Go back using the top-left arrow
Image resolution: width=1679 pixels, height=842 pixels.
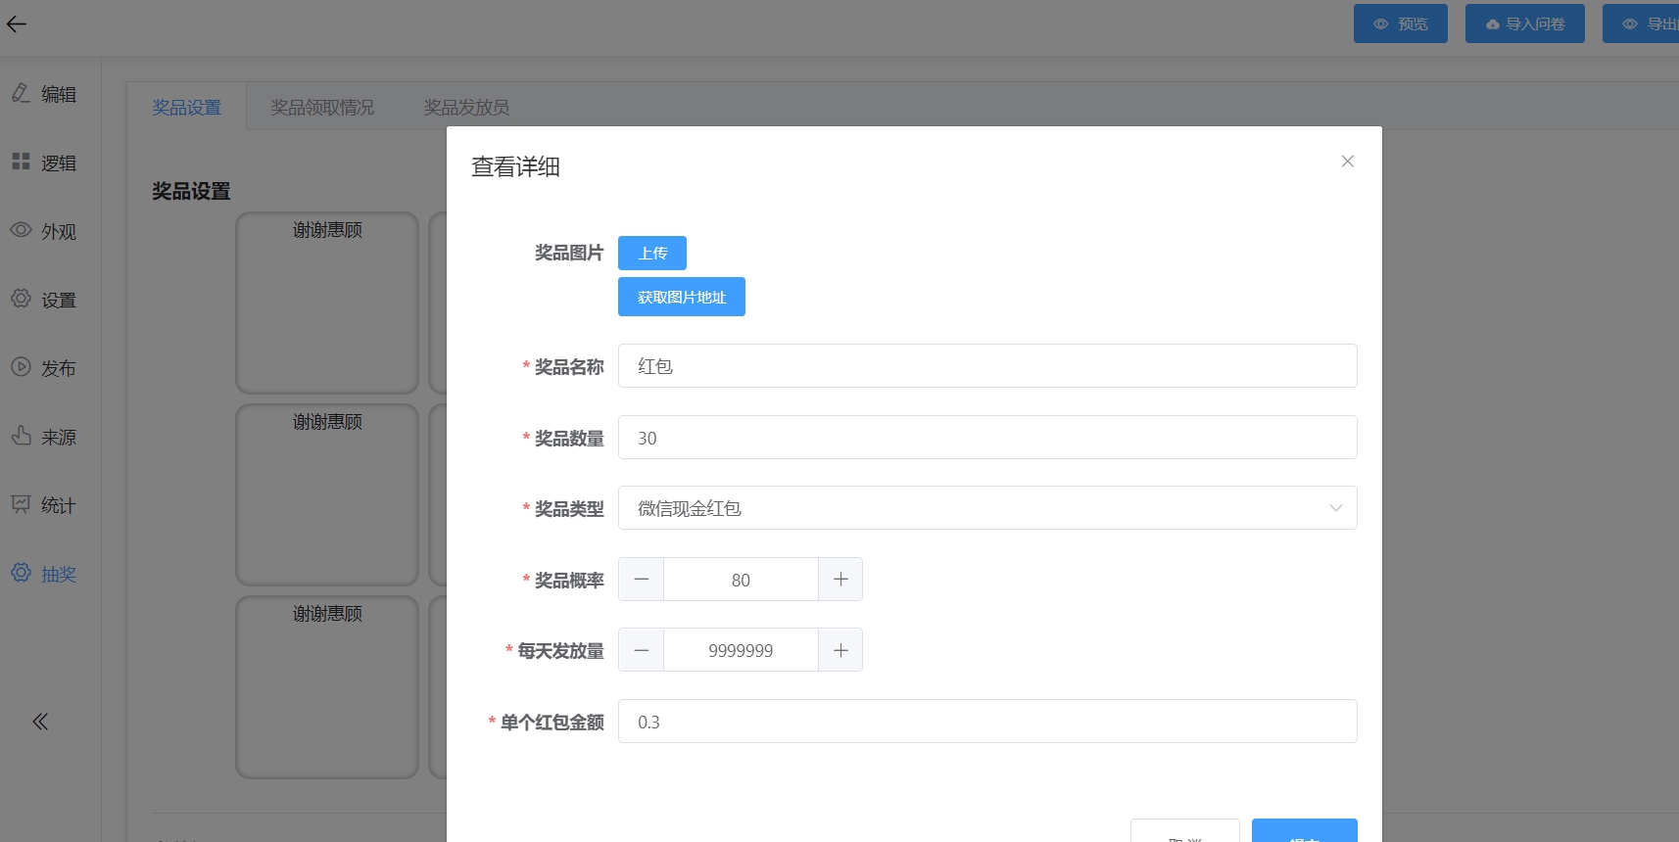[x=17, y=23]
